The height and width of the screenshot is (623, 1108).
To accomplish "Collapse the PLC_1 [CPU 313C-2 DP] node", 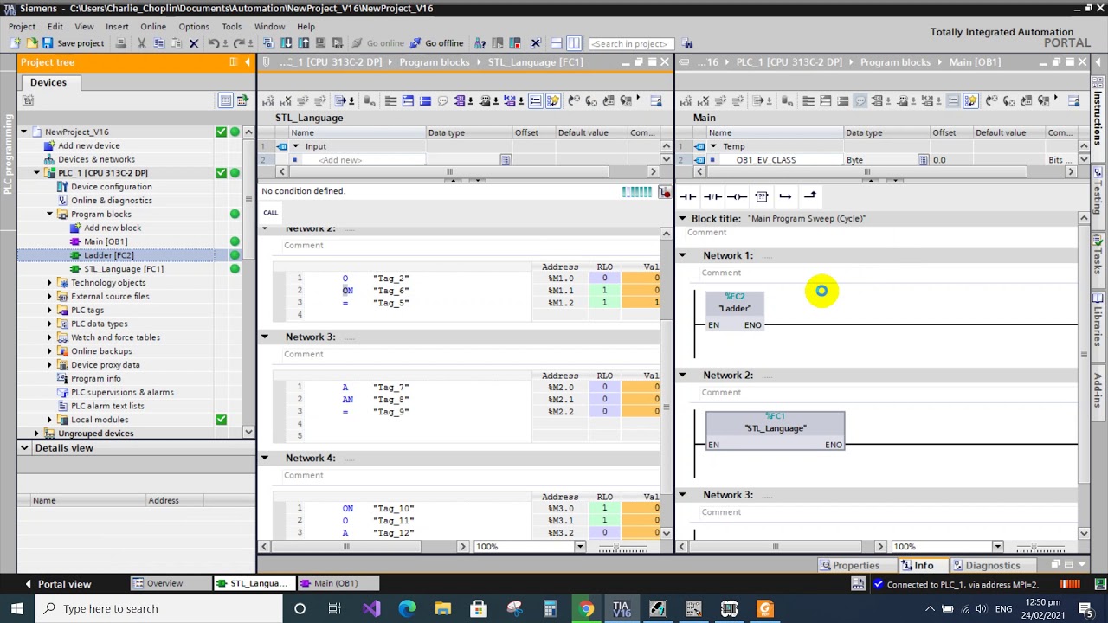I will tap(37, 173).
